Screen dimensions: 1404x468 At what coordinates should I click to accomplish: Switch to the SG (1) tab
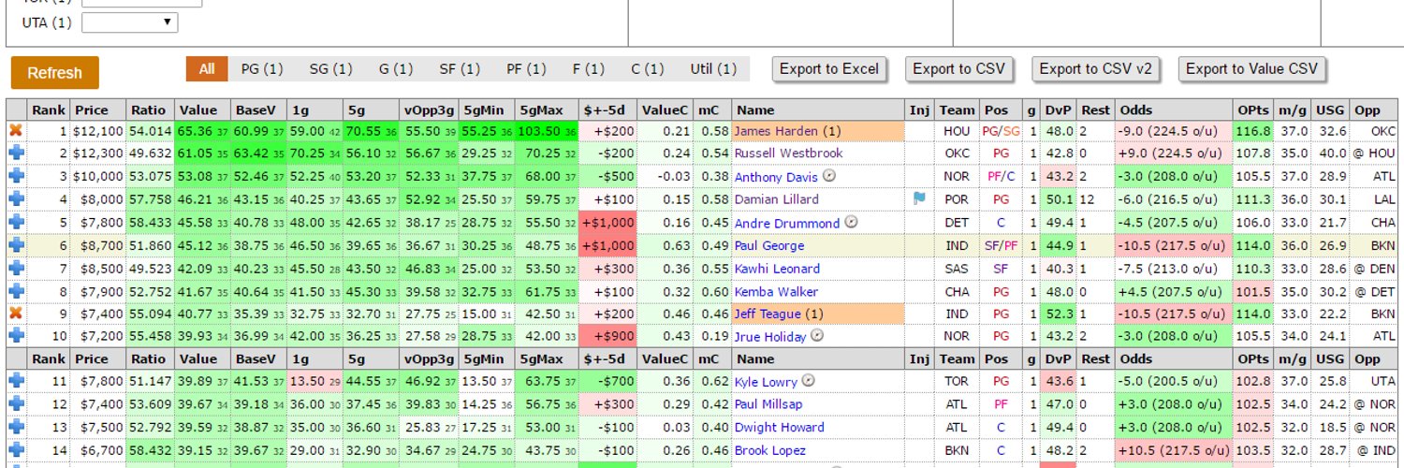click(330, 68)
